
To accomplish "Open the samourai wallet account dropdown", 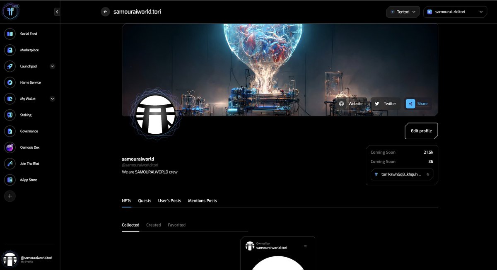I will click(455, 12).
